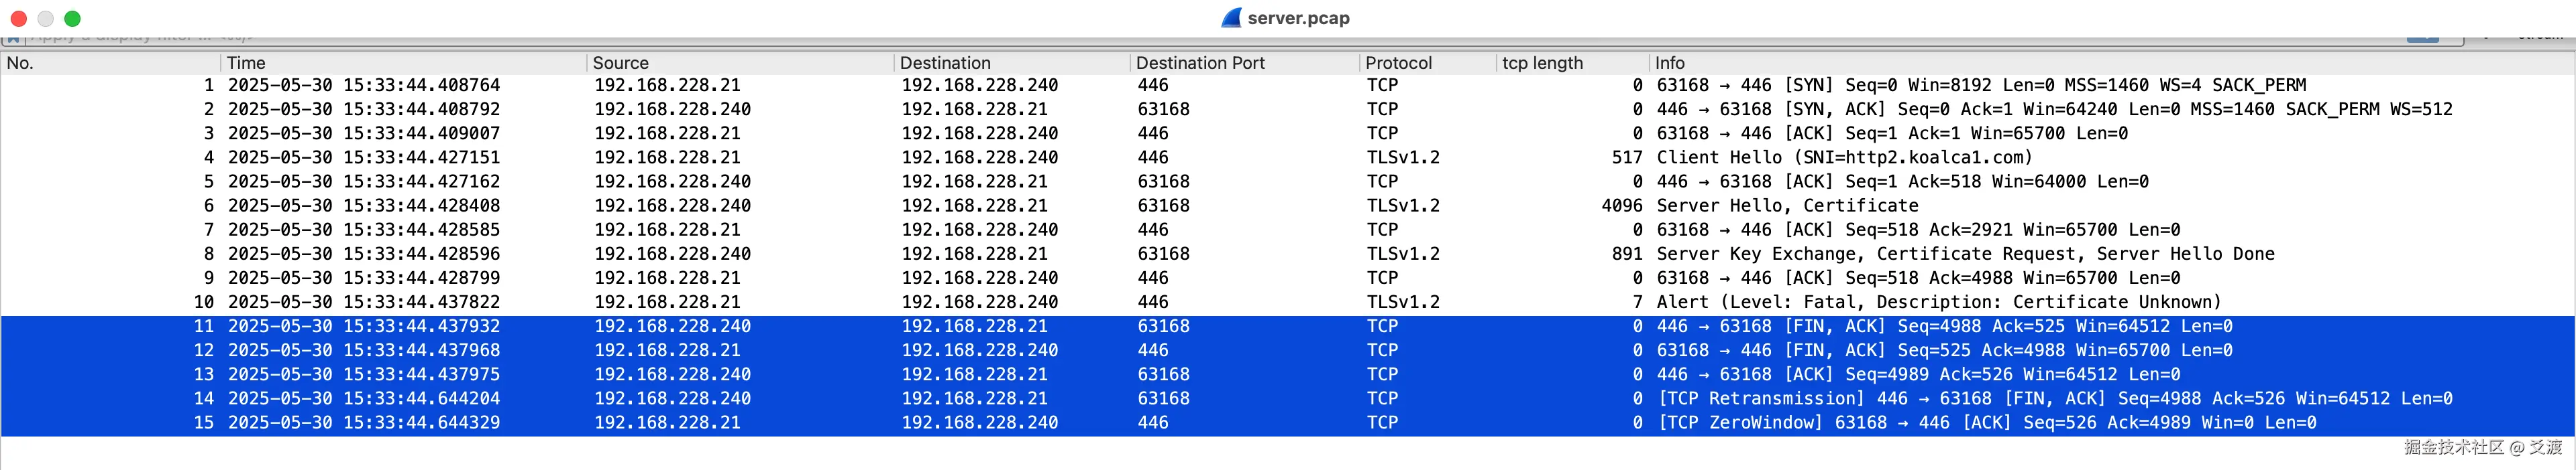This screenshot has width=2576, height=470.
Task: Select packet 1 SYN row info text
Action: pyautogui.click(x=1981, y=86)
